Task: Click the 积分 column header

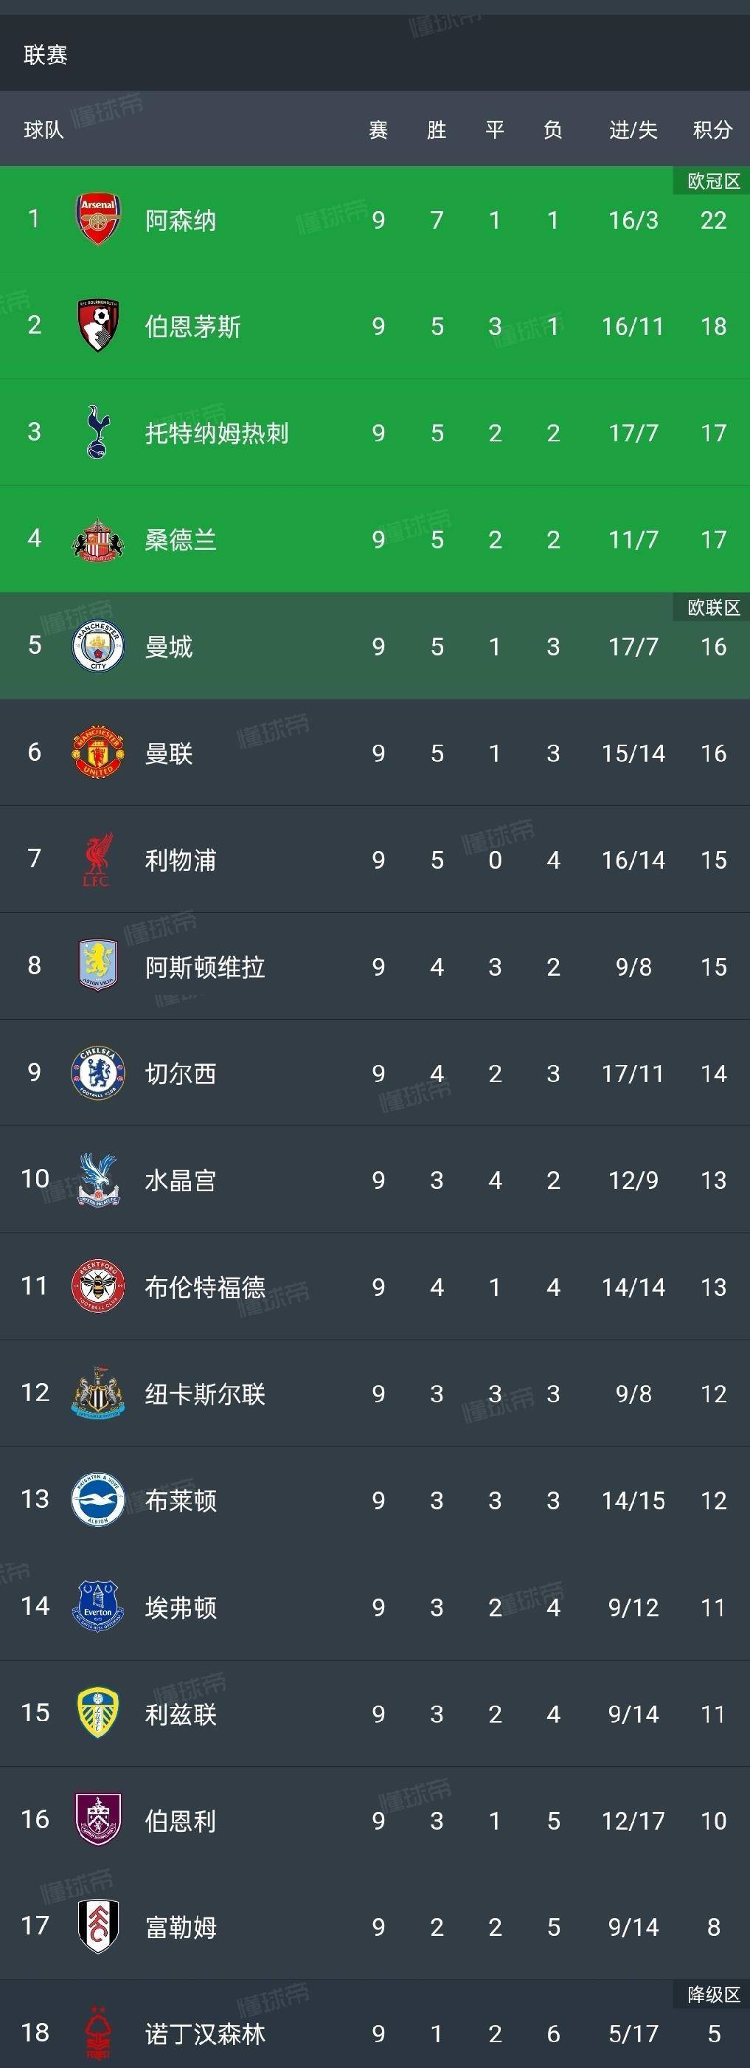Action: tap(712, 130)
